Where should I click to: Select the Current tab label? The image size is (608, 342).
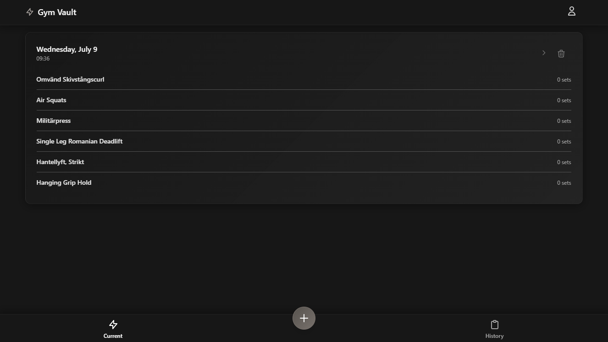coord(113,336)
